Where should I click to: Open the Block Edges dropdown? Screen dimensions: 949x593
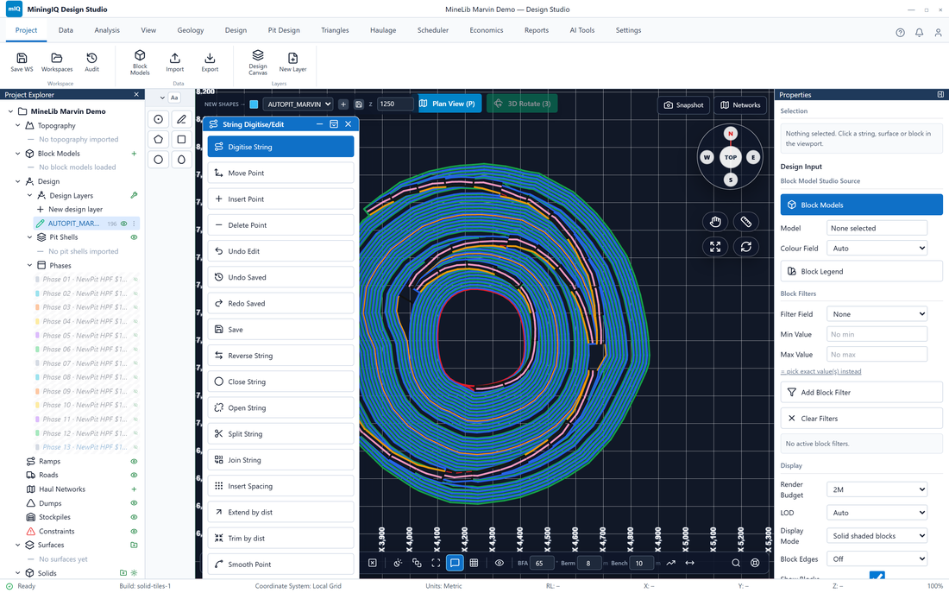pyautogui.click(x=877, y=559)
